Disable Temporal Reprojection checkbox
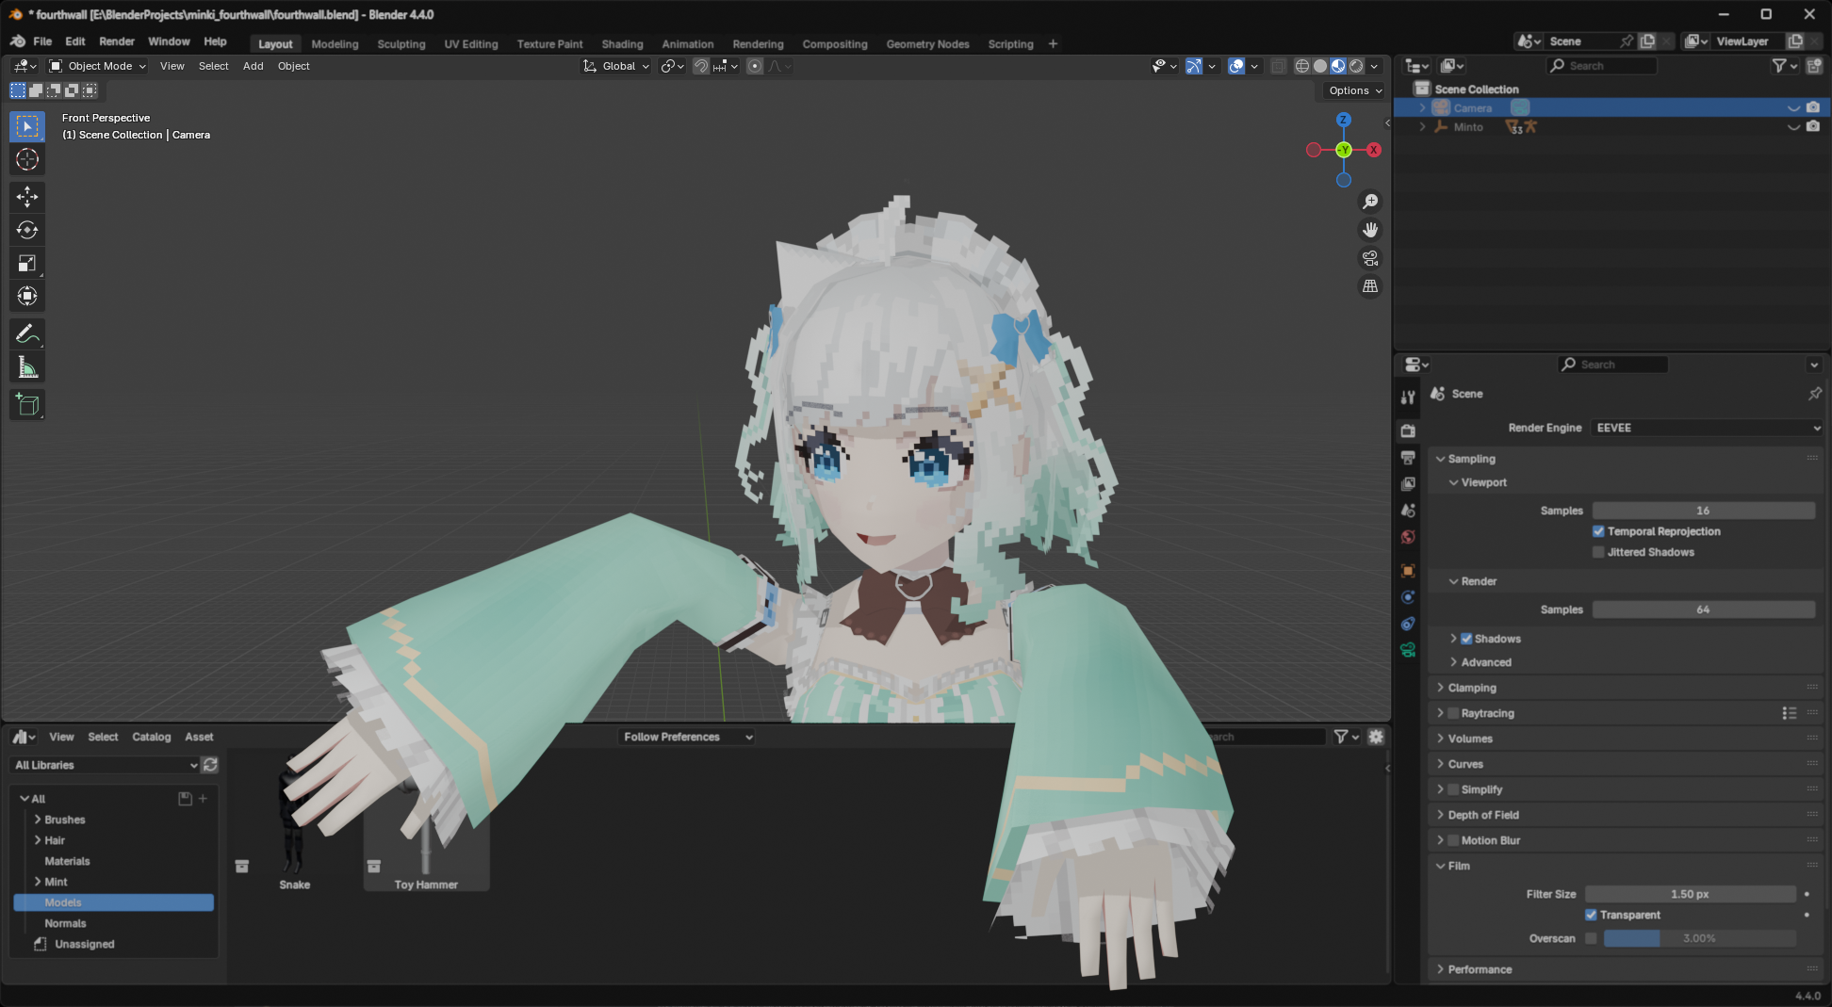This screenshot has height=1007, width=1832. point(1598,531)
